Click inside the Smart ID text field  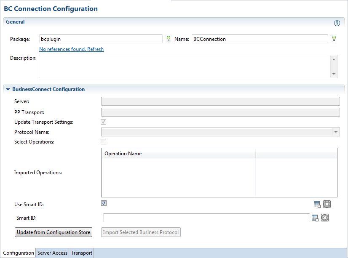tap(206, 218)
